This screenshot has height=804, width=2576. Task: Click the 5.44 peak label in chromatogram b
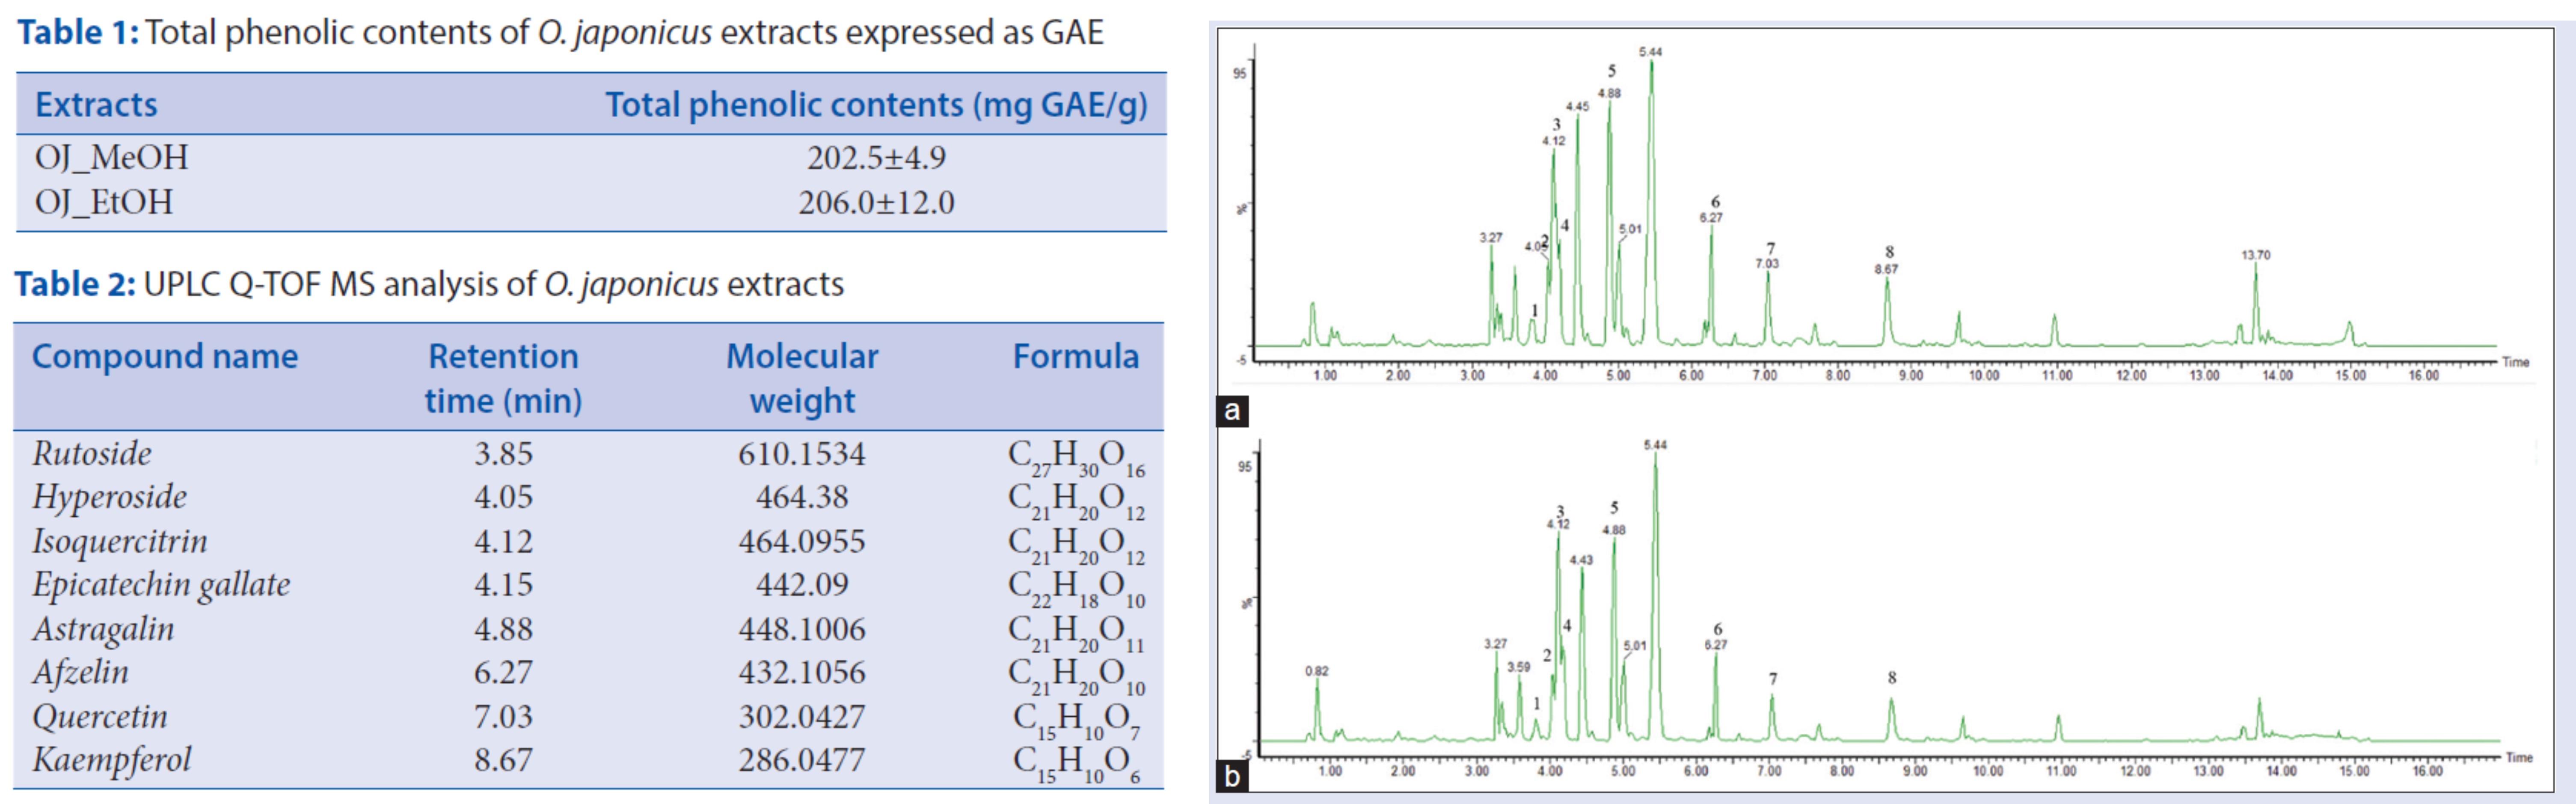(1655, 445)
